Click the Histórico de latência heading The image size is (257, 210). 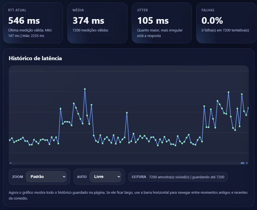tap(35, 58)
